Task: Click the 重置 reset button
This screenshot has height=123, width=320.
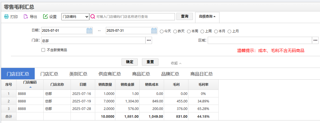Action: [x=150, y=62]
